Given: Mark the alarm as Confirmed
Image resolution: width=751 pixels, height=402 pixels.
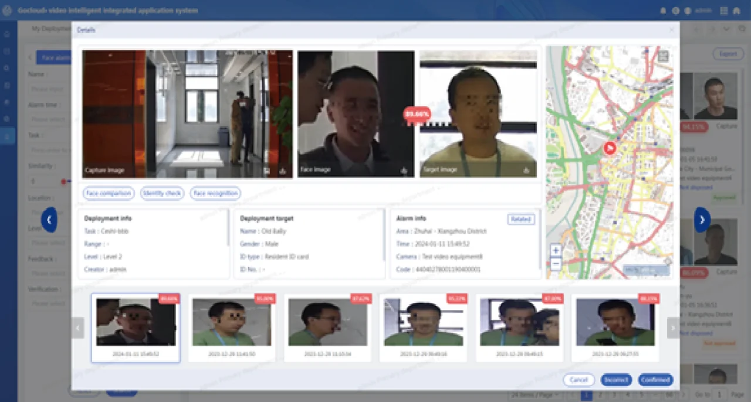Looking at the screenshot, I should (x=655, y=380).
